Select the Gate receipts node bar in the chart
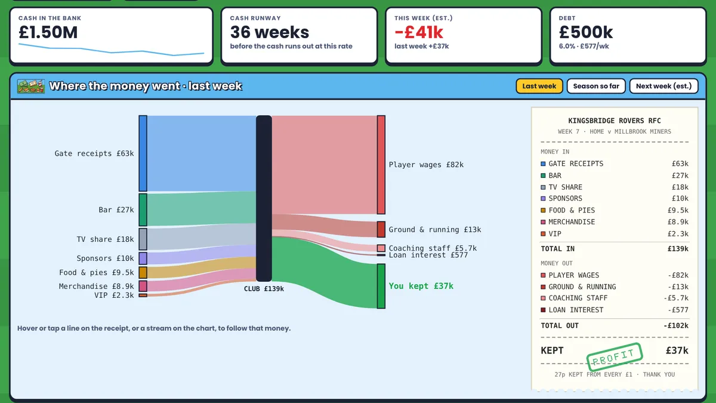This screenshot has height=403, width=716. (143, 153)
